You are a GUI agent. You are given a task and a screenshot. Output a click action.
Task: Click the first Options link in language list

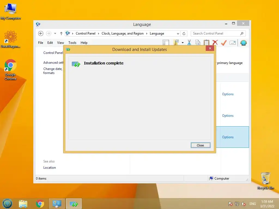[228, 94]
